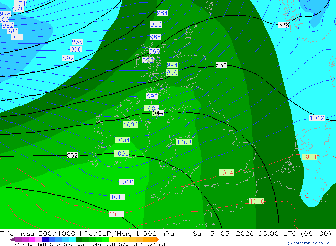Click legend value '546'
The height and width of the screenshot is (246, 336).
[x=96, y=244]
